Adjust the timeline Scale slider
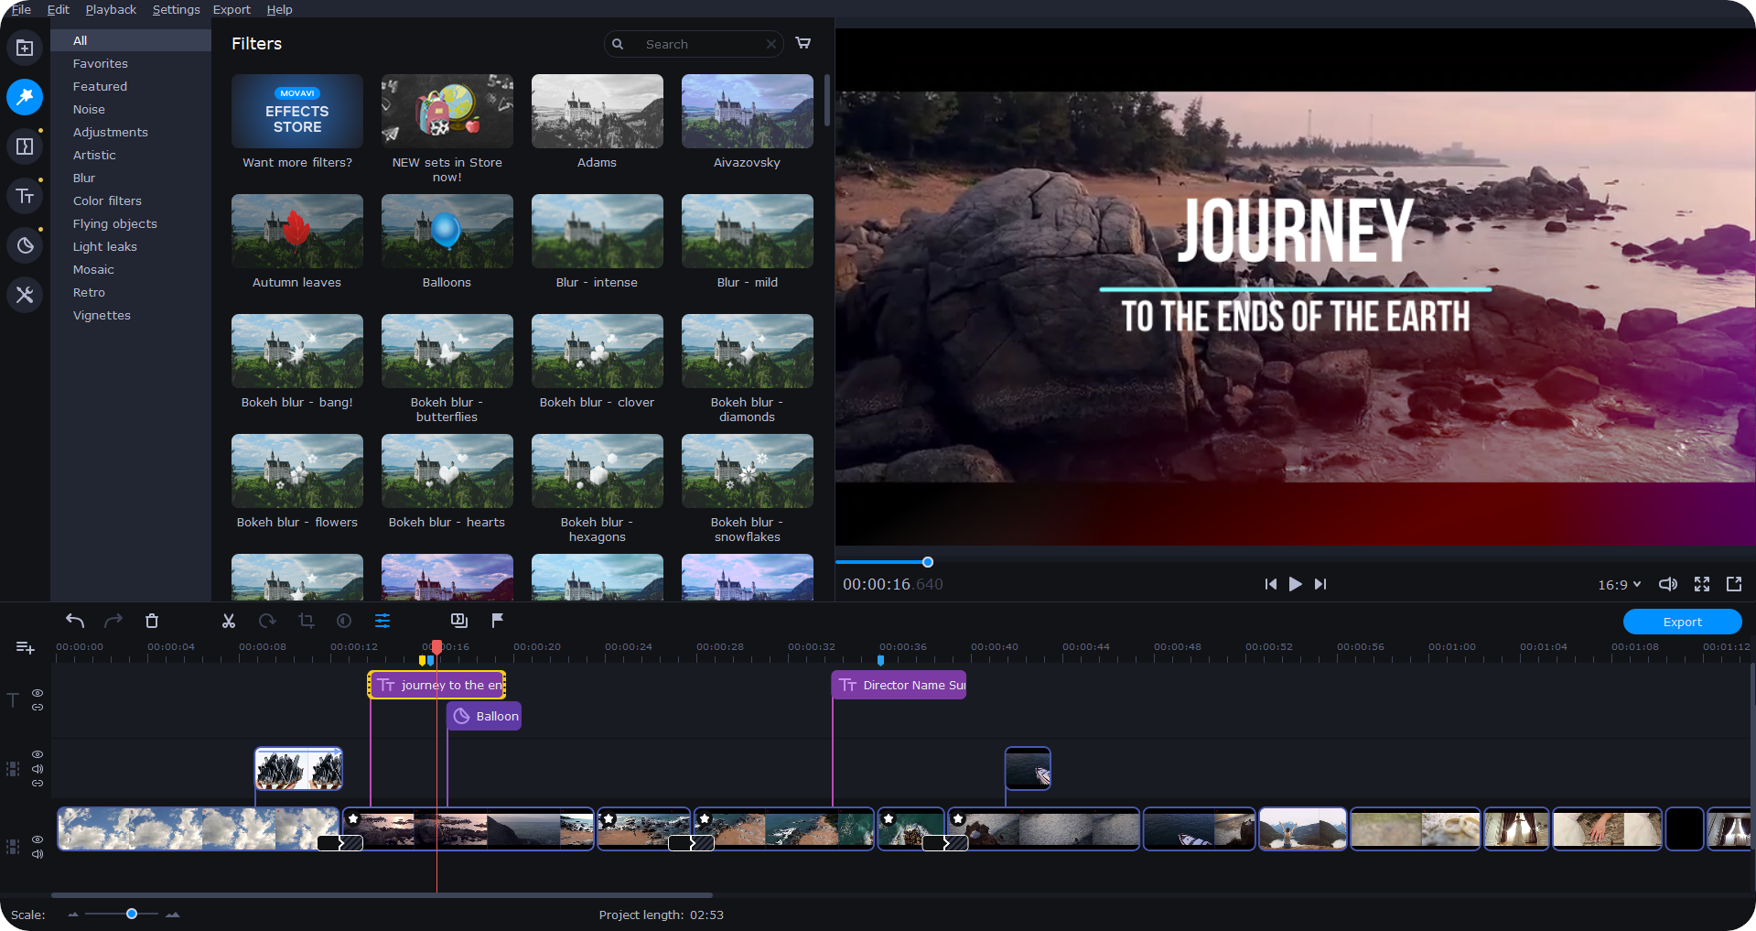This screenshot has height=931, width=1756. click(132, 914)
